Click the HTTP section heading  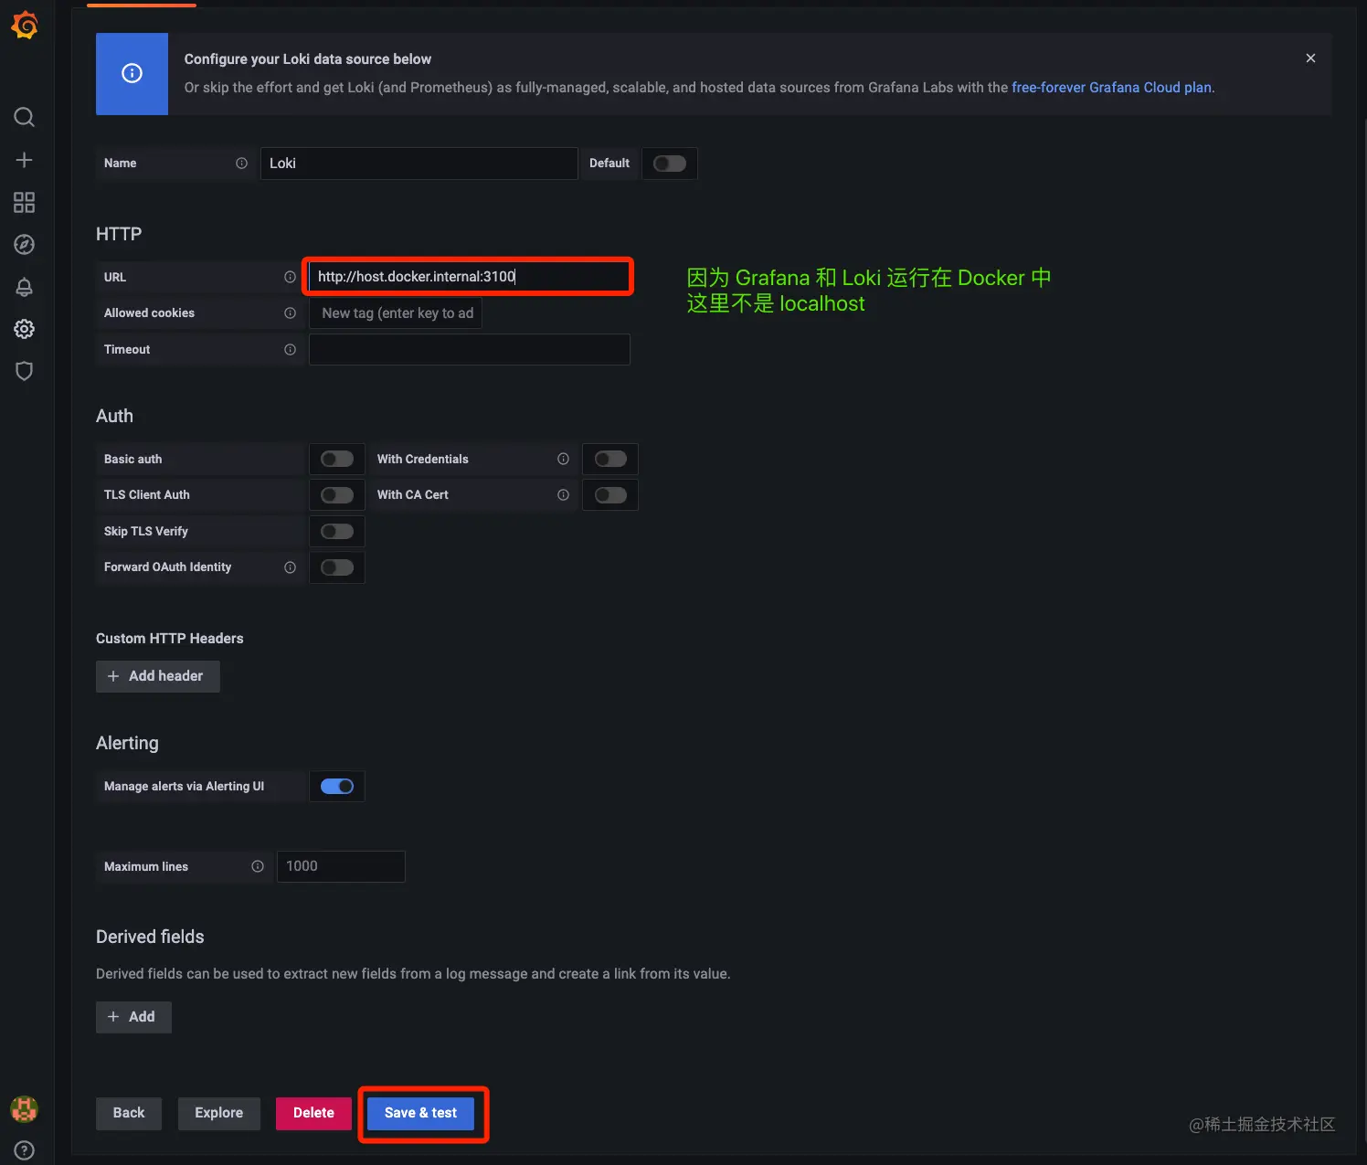click(x=119, y=234)
